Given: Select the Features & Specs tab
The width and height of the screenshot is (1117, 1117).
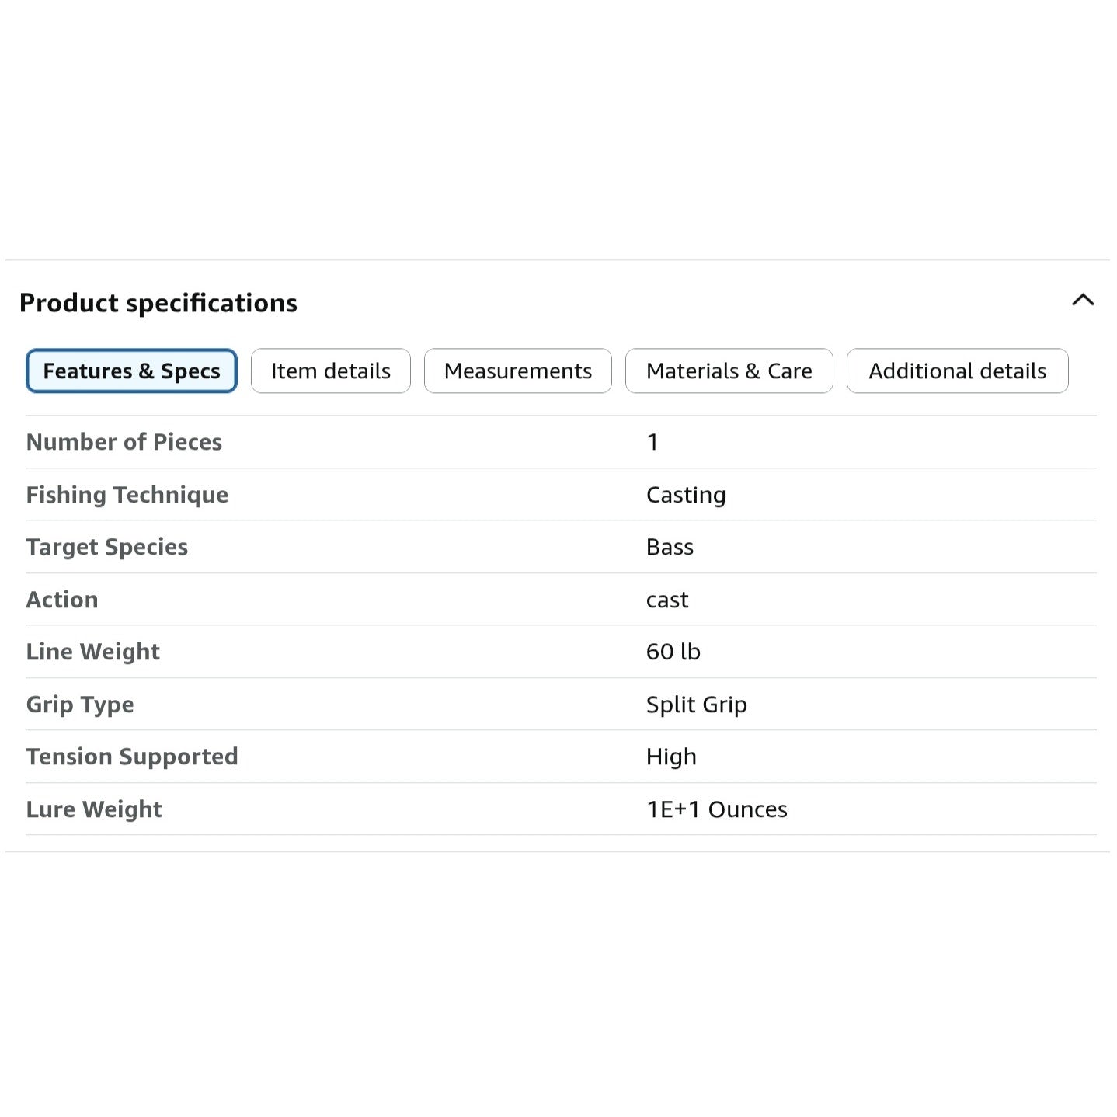Looking at the screenshot, I should [x=131, y=371].
